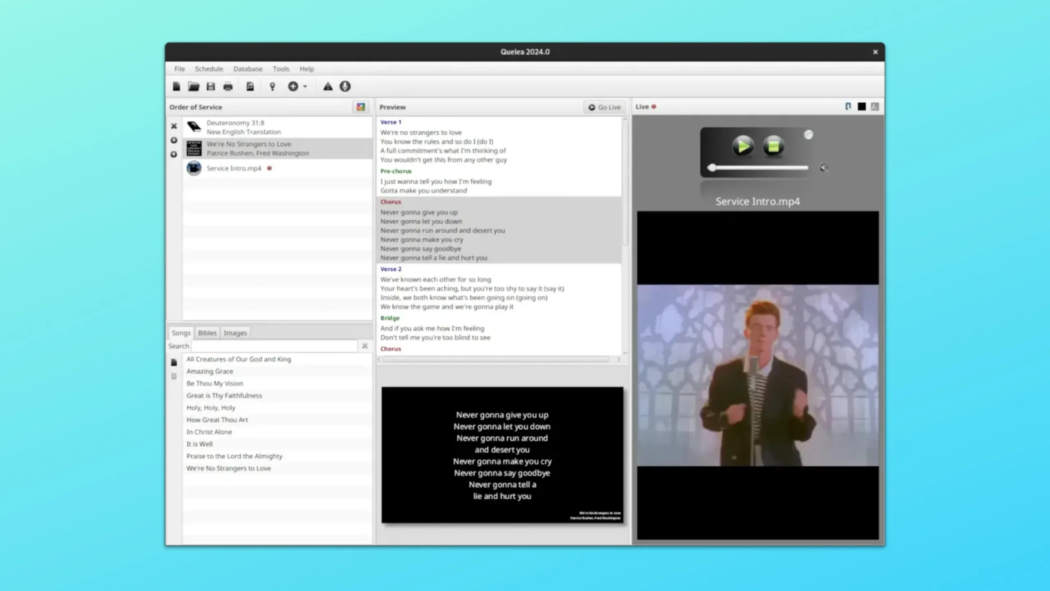Viewport: 1050px width, 591px height.
Task: Select Holy, Holy, Holy song
Action: 277,408
